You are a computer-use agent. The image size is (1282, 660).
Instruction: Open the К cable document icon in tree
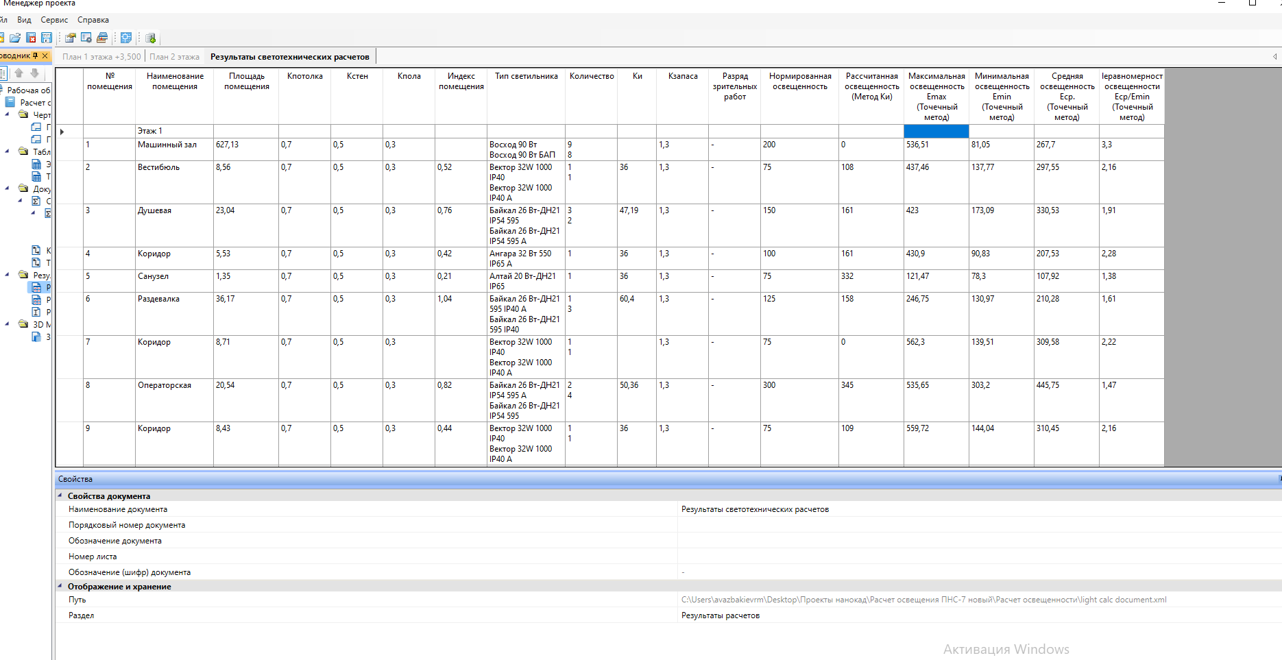pyautogui.click(x=36, y=250)
